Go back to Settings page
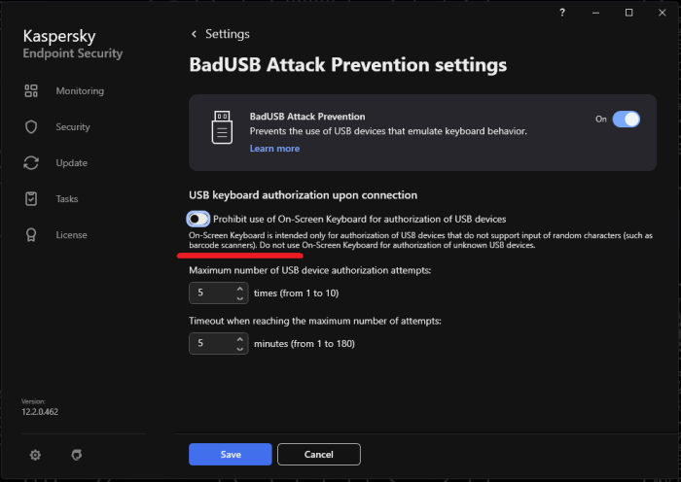 pos(220,34)
